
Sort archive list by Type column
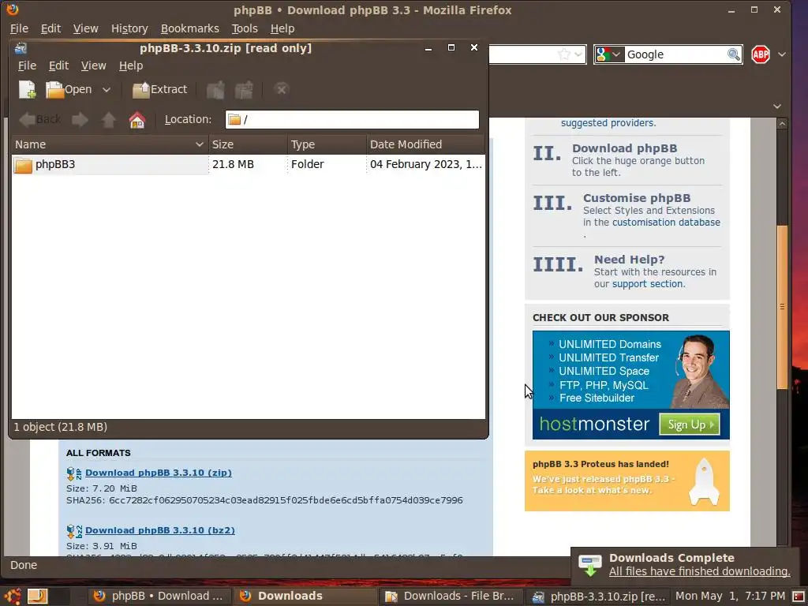[327, 144]
